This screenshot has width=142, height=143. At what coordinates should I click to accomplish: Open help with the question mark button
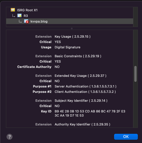coord(10,137)
